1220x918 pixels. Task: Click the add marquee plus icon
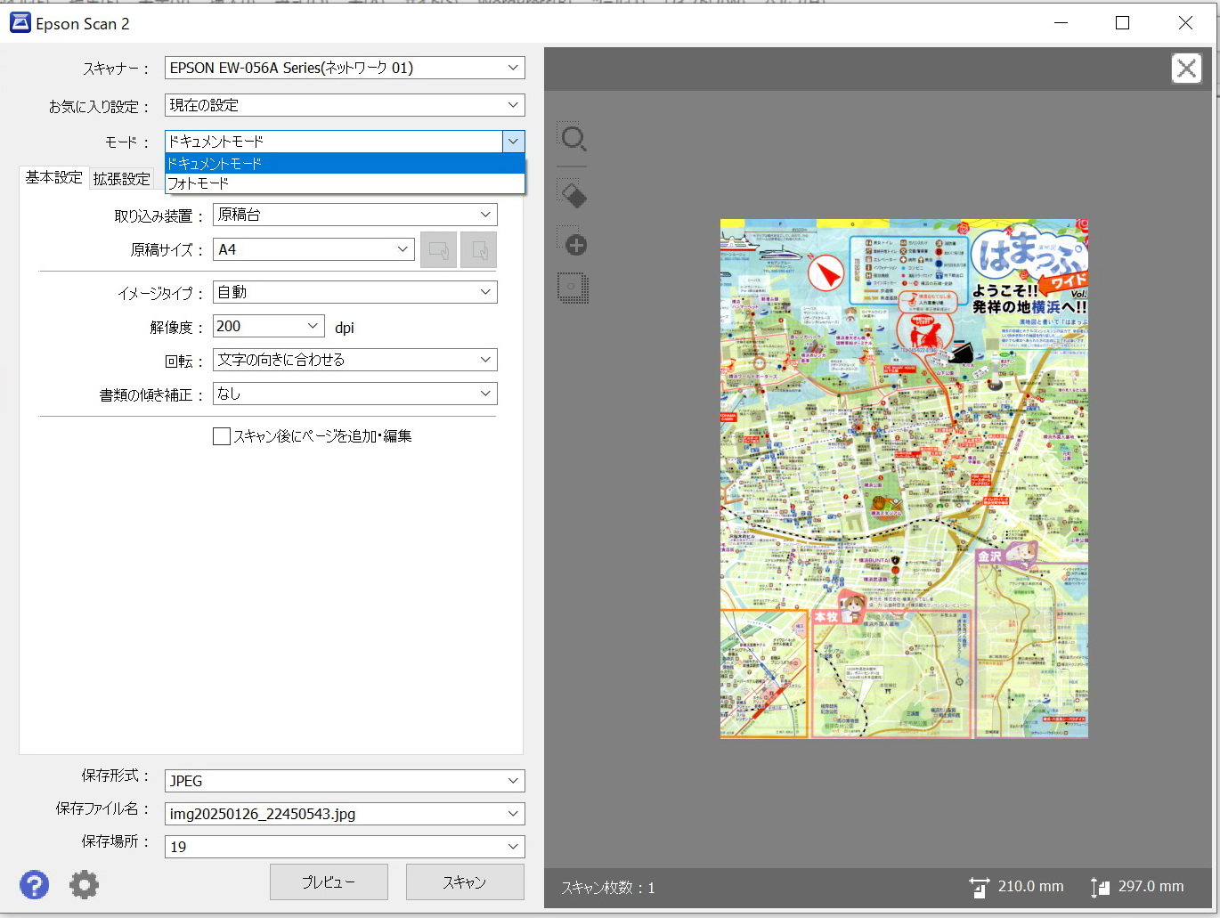(x=573, y=243)
